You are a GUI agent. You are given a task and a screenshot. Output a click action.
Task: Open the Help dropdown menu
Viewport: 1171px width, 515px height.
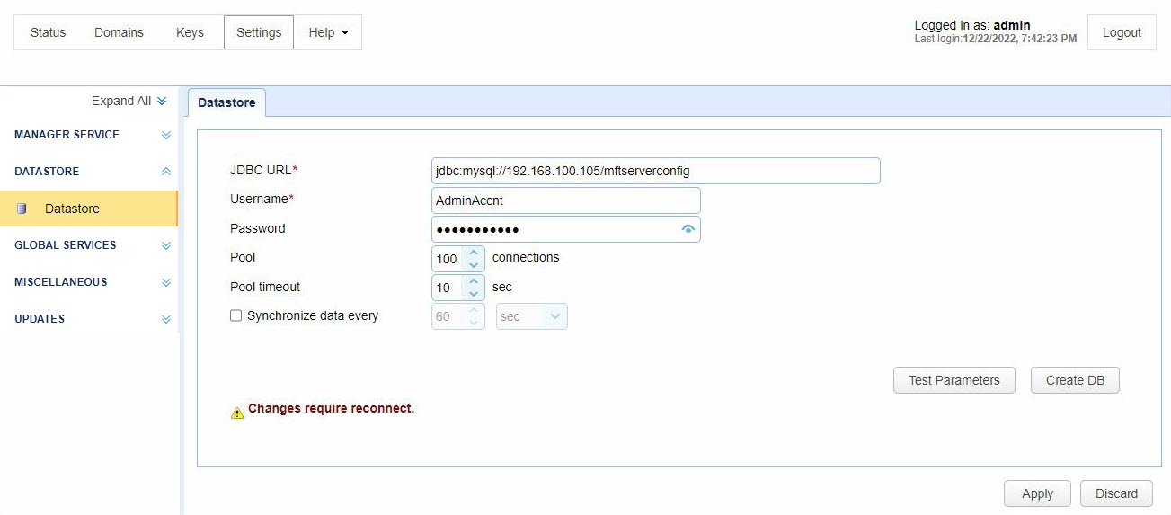click(328, 32)
